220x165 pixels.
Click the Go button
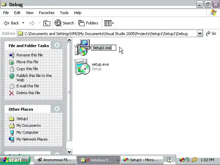pos(211,33)
